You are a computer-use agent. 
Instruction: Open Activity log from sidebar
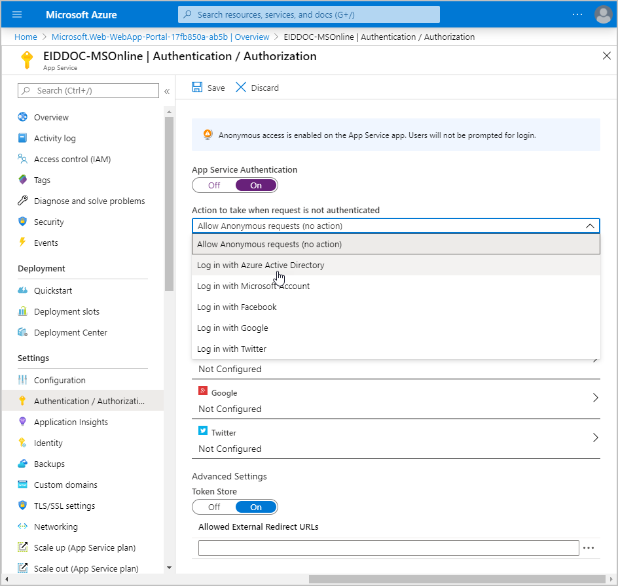[54, 138]
